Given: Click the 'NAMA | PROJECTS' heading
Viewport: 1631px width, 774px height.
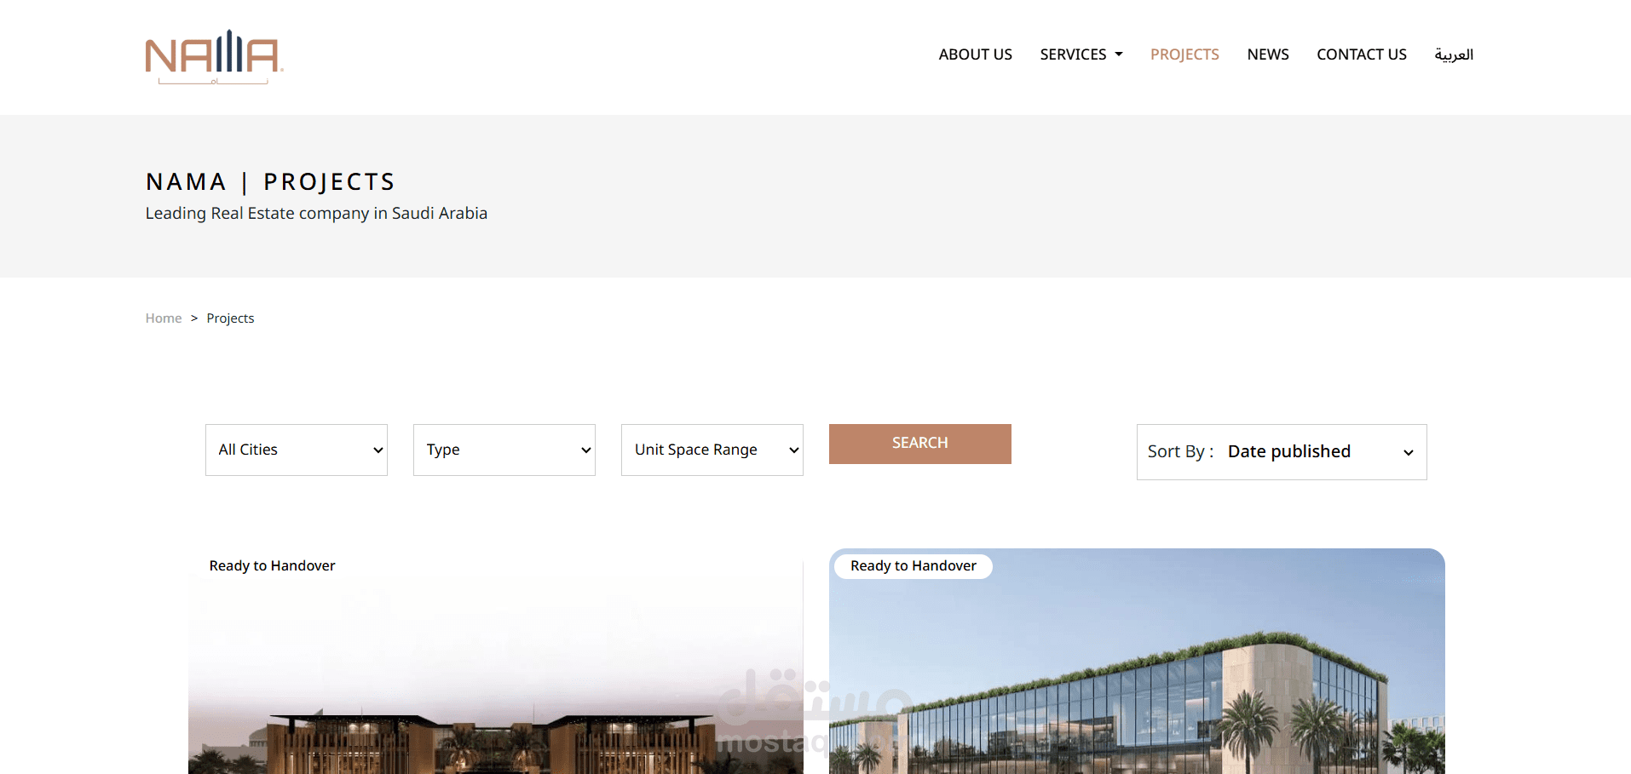Looking at the screenshot, I should [270, 181].
